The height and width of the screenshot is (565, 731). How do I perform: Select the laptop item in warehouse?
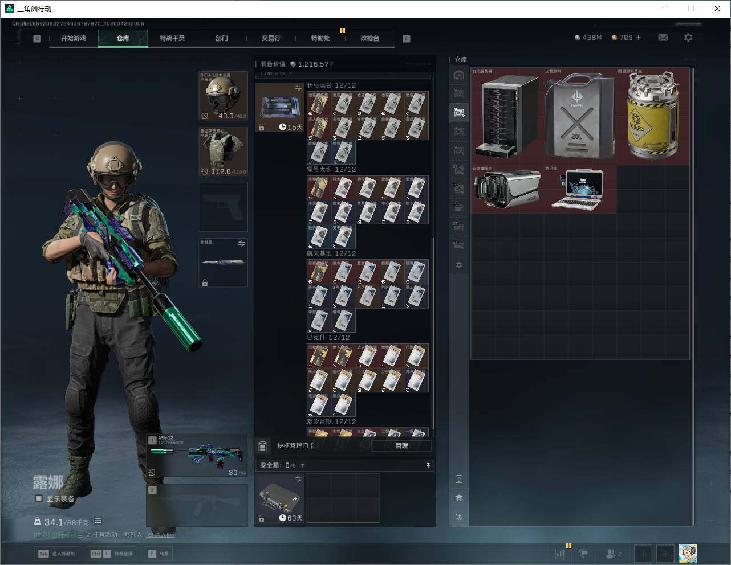(580, 190)
